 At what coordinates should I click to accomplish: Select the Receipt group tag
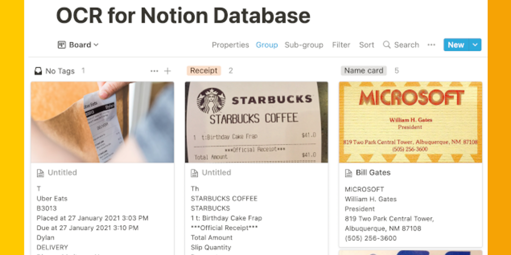pos(204,71)
